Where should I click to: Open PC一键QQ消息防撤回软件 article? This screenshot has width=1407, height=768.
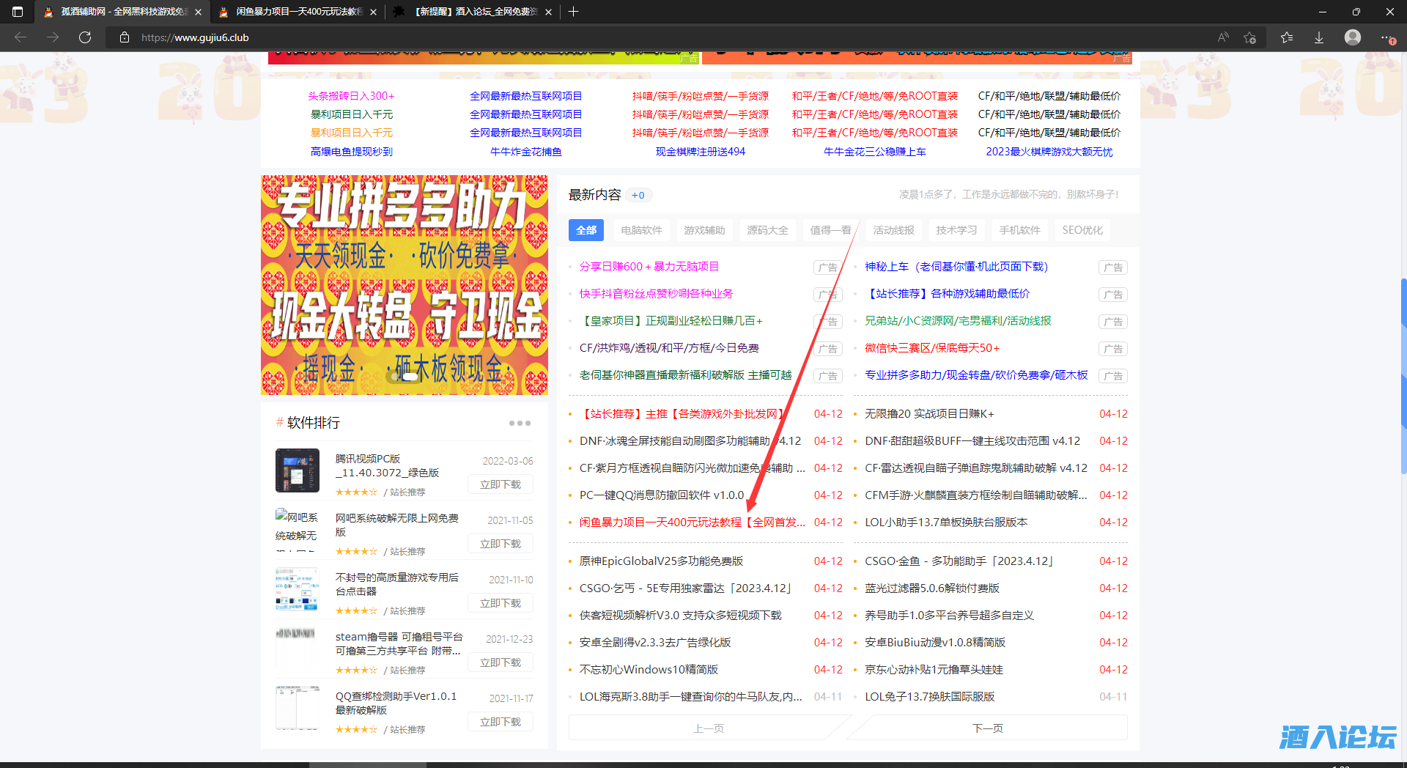point(661,495)
